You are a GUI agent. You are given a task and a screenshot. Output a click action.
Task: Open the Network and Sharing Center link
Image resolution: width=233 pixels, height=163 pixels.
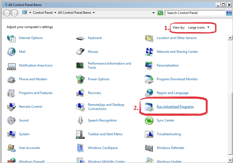(x=177, y=52)
